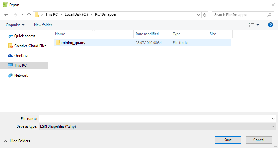Image resolution: width=278 pixels, height=148 pixels.
Task: Click the search magnifier icon
Action: coord(269,15)
